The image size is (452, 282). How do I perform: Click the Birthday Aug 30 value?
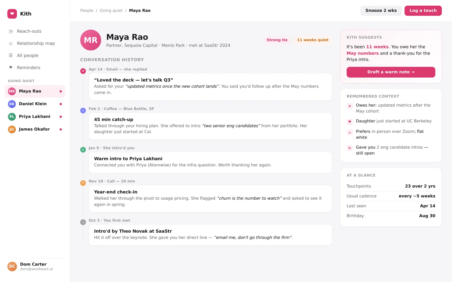coord(427,216)
